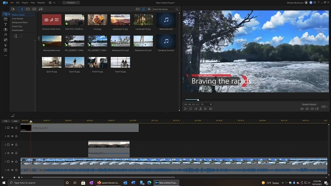Open the Playback menu
331x186 pixels.
[41, 2]
